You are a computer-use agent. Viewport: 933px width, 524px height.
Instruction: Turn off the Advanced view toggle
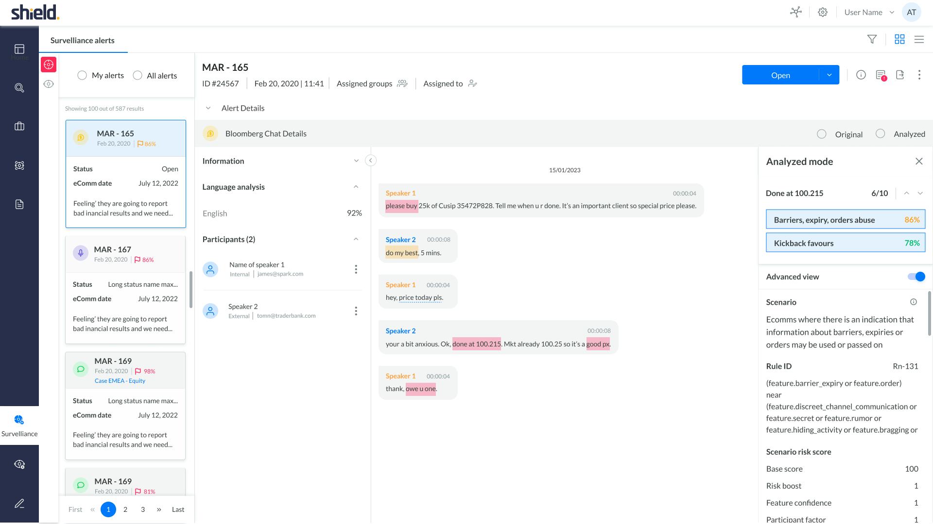[916, 277]
